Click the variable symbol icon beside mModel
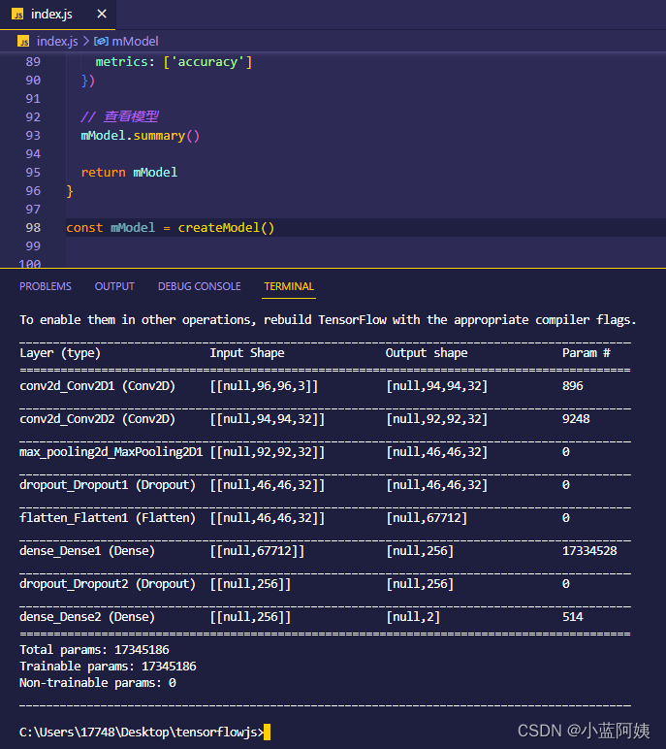 (101, 42)
